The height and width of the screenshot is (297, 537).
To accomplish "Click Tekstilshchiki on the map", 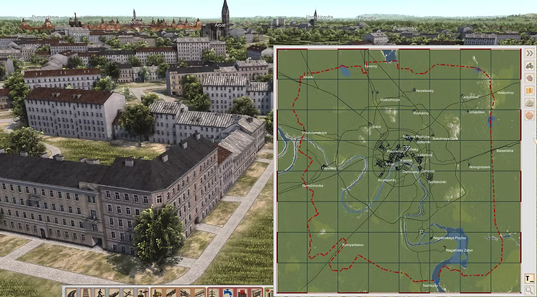I will click(x=437, y=182).
